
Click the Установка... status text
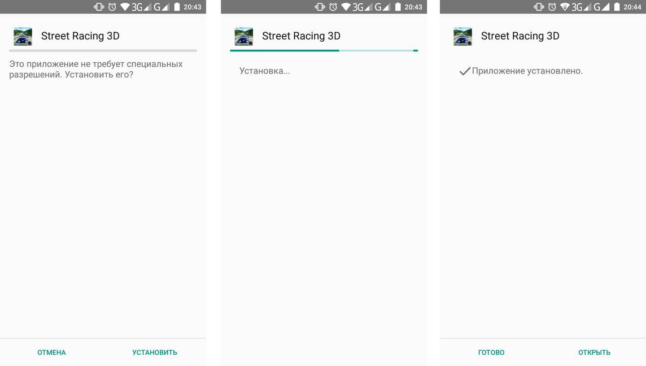265,71
